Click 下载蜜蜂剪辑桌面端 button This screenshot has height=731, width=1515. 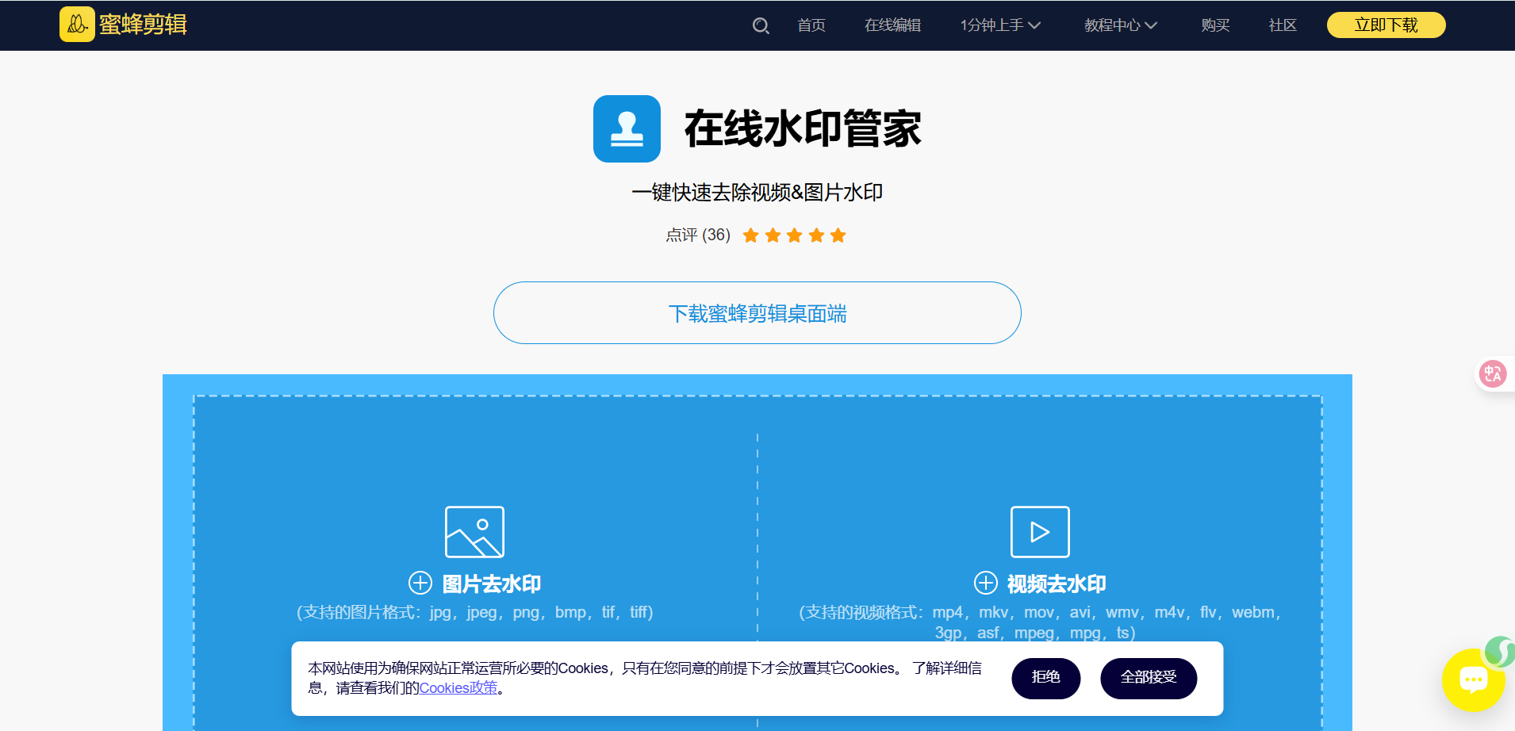click(x=757, y=312)
